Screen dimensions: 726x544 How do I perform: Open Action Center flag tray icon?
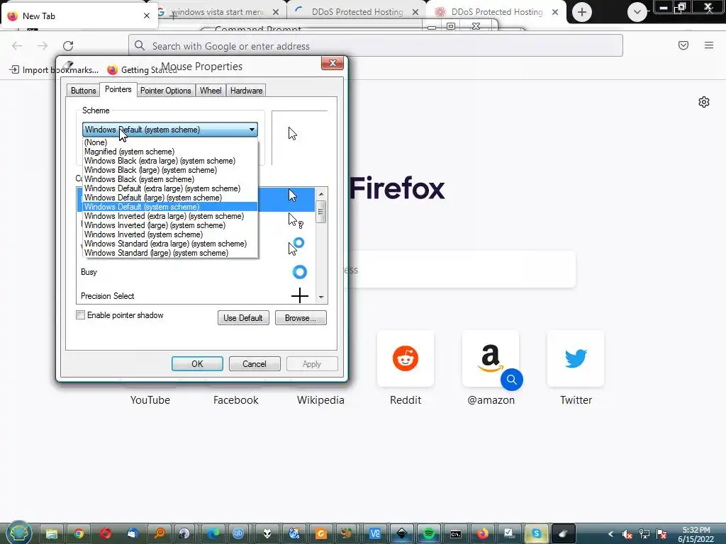point(661,534)
